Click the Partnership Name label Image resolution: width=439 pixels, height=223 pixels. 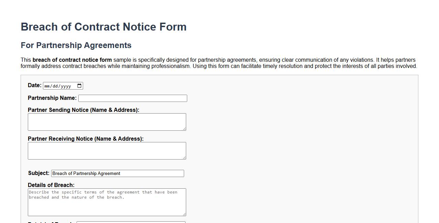click(x=52, y=98)
